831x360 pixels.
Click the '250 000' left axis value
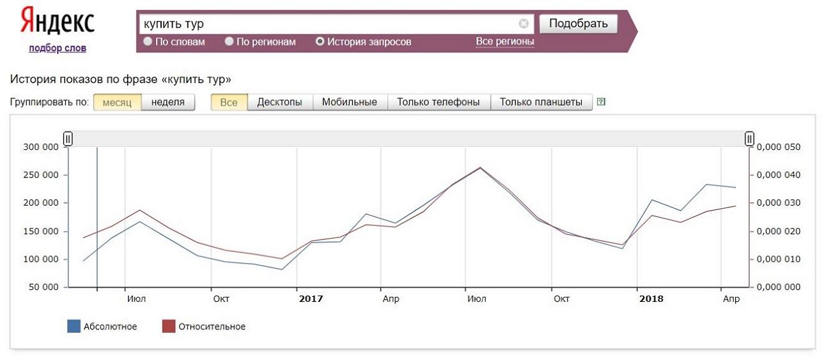pos(40,175)
